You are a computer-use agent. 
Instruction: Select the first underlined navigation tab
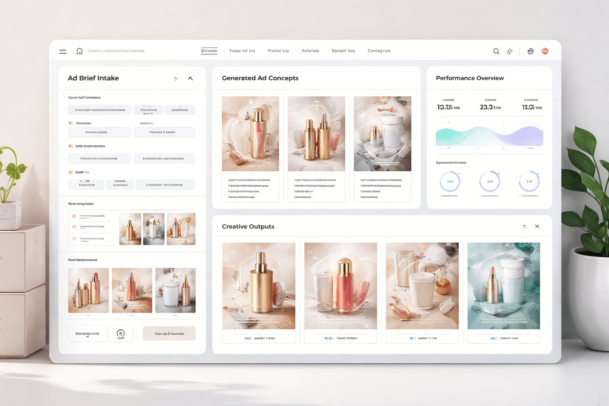(209, 51)
